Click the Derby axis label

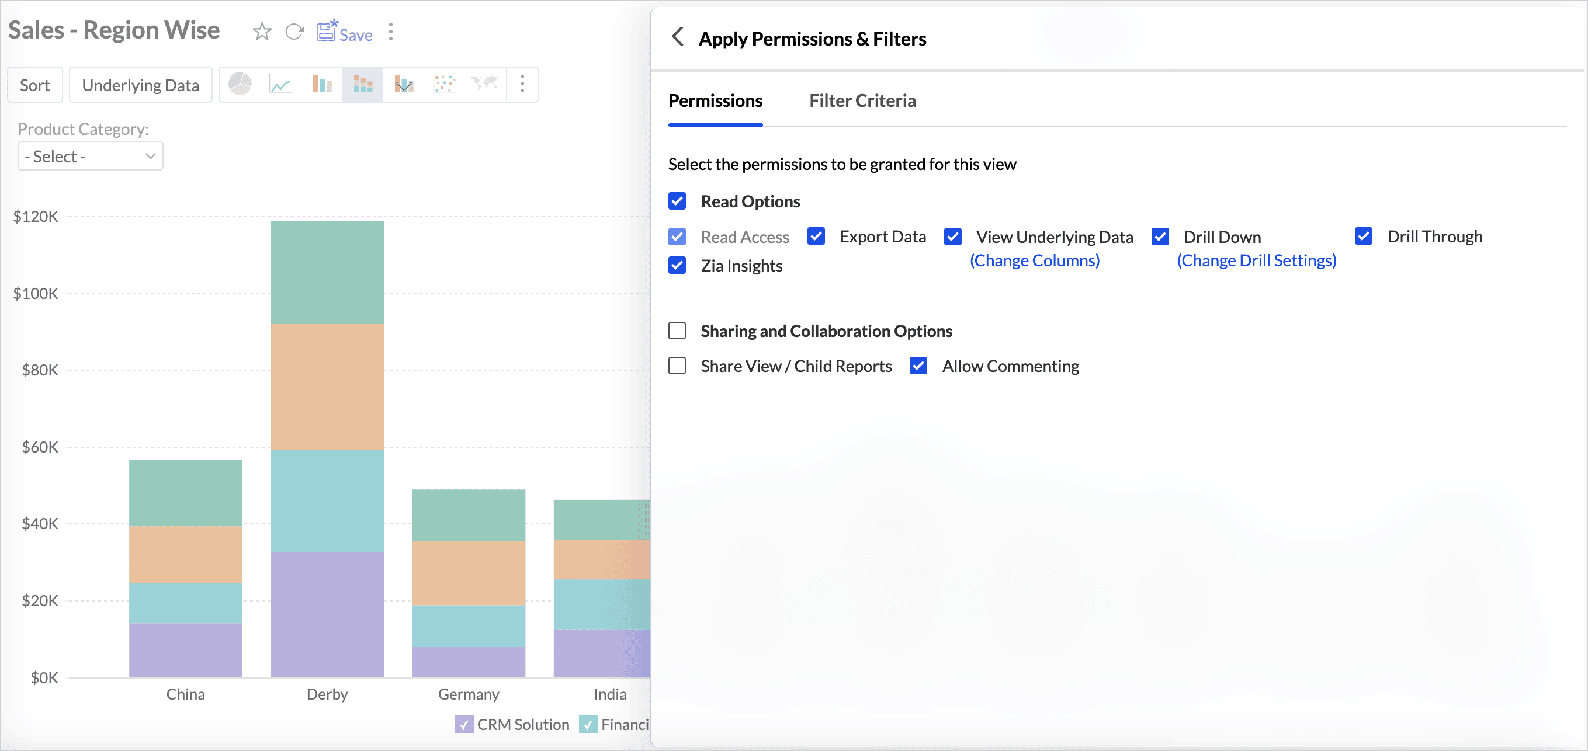327,694
